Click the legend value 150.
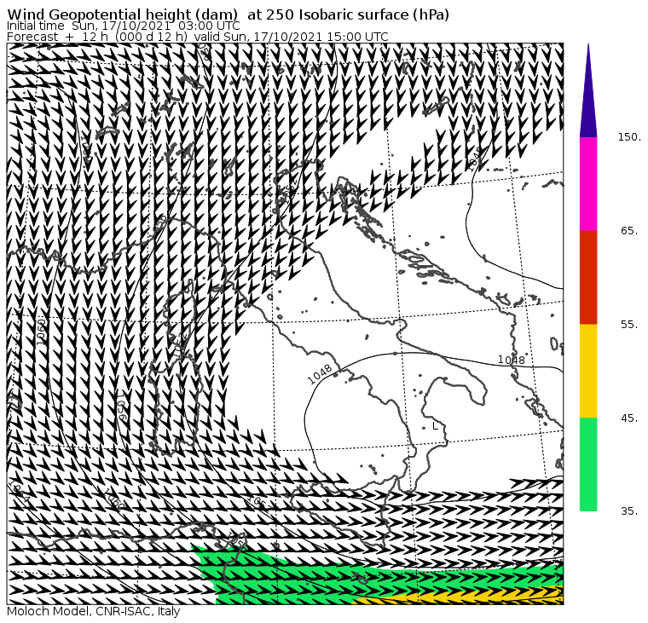This screenshot has width=648, height=623. tap(629, 137)
